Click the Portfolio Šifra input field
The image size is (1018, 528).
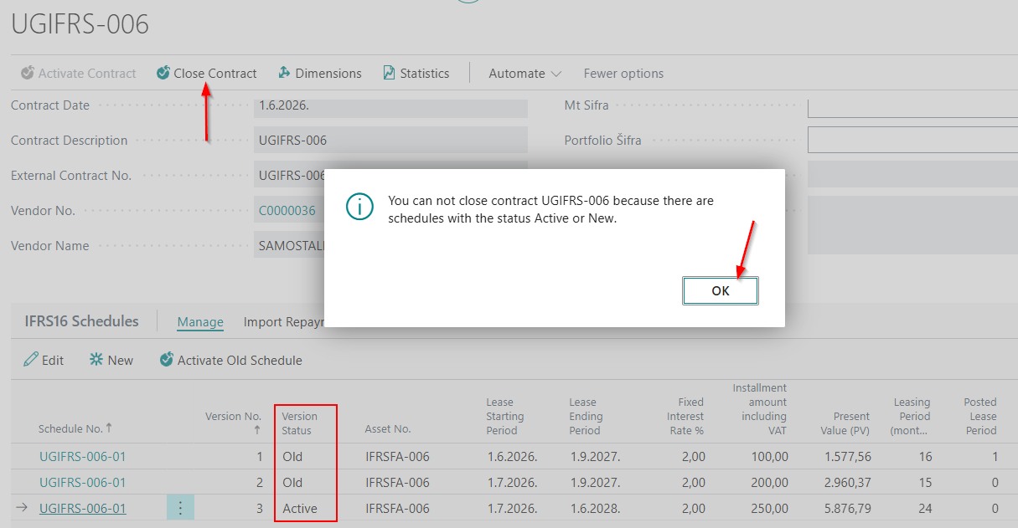[x=912, y=140]
